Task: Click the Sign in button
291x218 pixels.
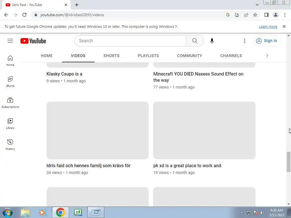Action: coord(267,41)
